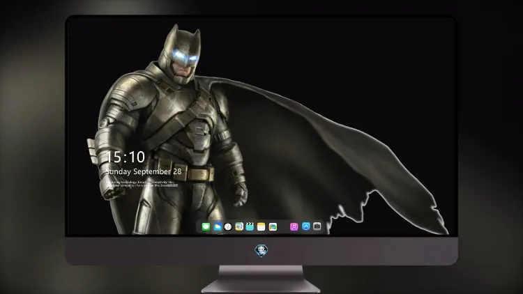Click the "Sunday September 28" date text
Screen dimensions: 523x294
point(144,171)
